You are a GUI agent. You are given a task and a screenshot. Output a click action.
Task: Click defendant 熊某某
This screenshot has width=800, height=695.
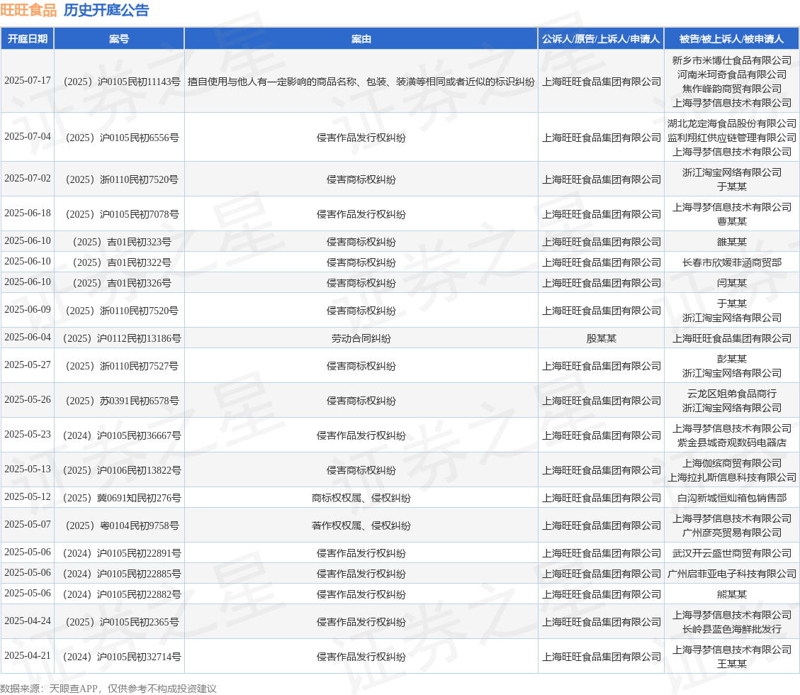pos(732,594)
